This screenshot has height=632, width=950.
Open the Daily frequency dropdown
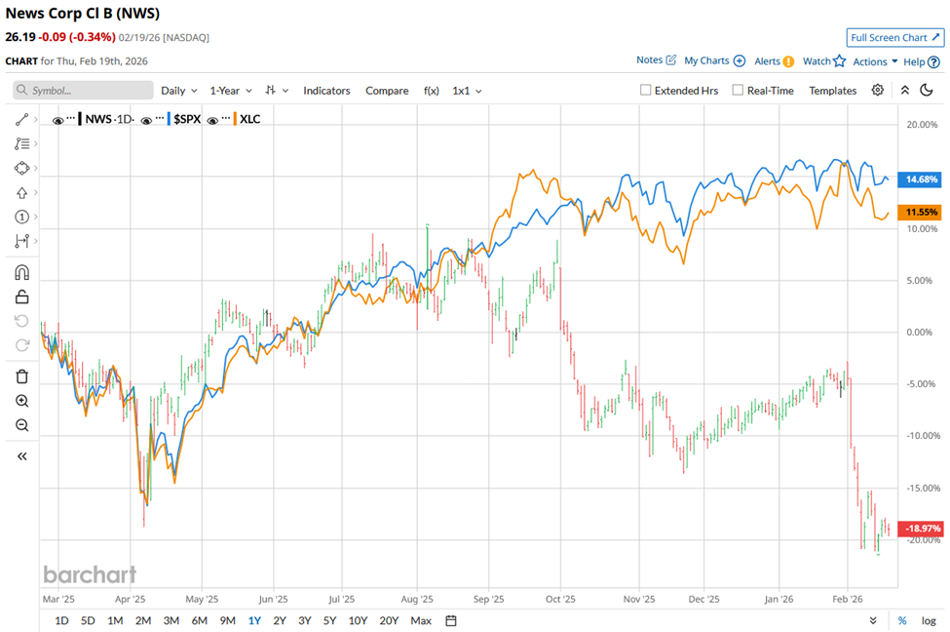pyautogui.click(x=178, y=90)
